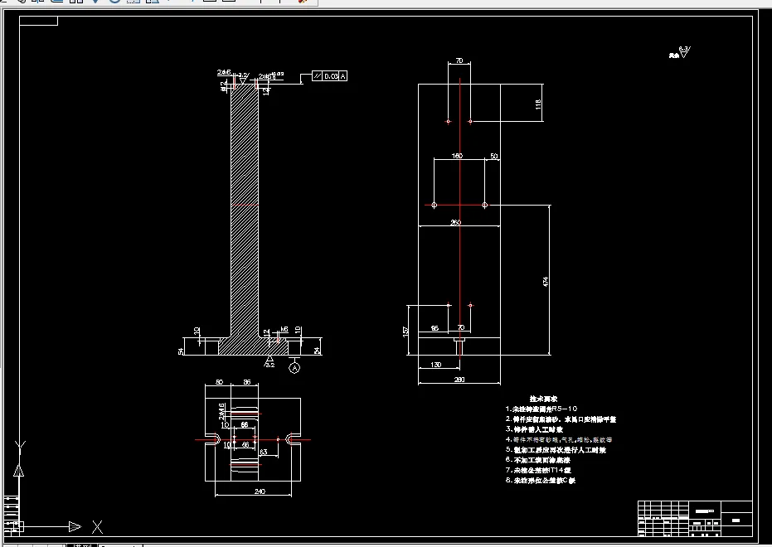This screenshot has height=547, width=772.
Task: Pick the 0.03 parallelism tolerance frame
Action: click(x=329, y=75)
